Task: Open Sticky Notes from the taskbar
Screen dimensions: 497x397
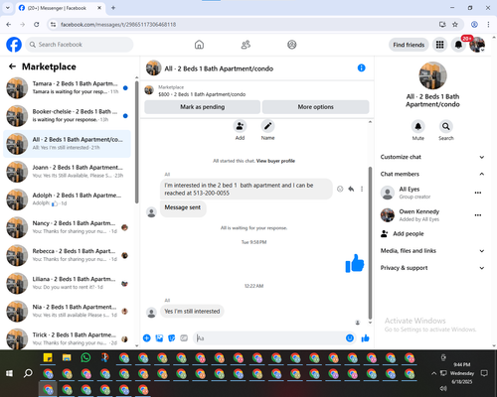Action: pyautogui.click(x=48, y=357)
